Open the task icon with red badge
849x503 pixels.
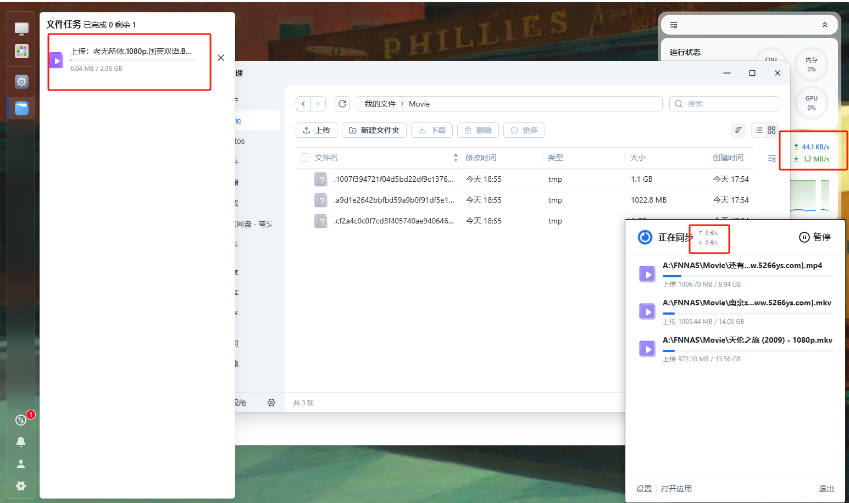(21, 420)
